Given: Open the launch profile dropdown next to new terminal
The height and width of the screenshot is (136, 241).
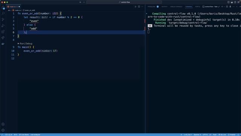Looking at the screenshot, I should (x=224, y=7).
